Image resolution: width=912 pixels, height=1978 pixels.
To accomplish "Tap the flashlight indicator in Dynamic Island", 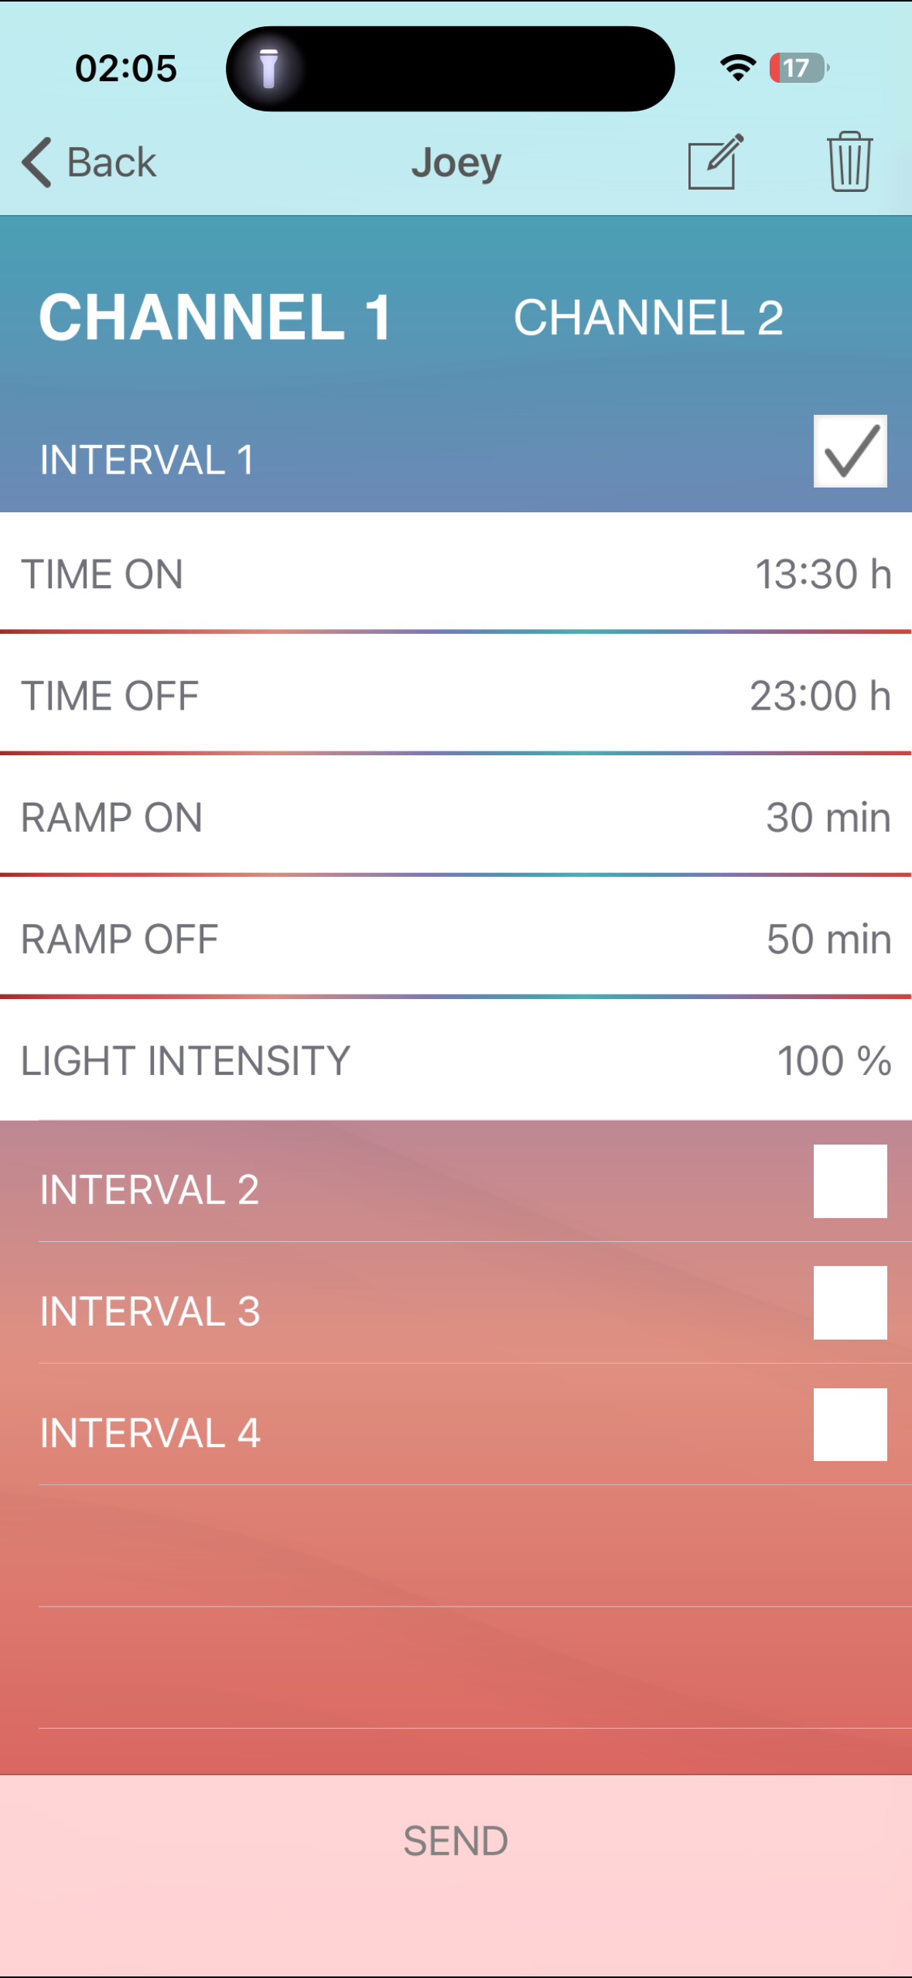I will coord(268,68).
